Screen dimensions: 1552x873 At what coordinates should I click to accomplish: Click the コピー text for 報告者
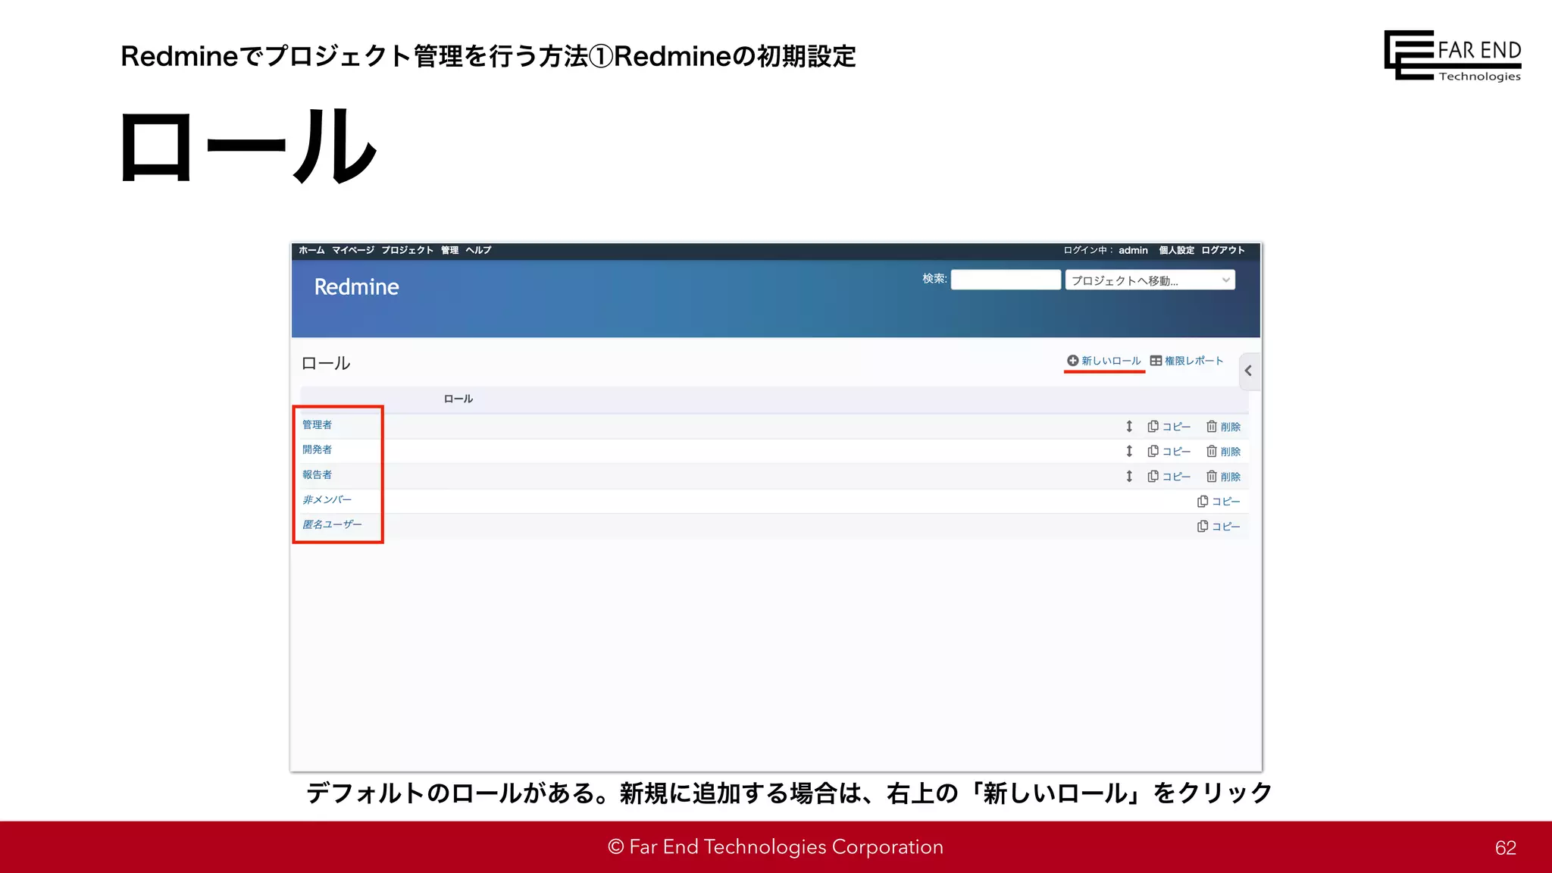1176,477
